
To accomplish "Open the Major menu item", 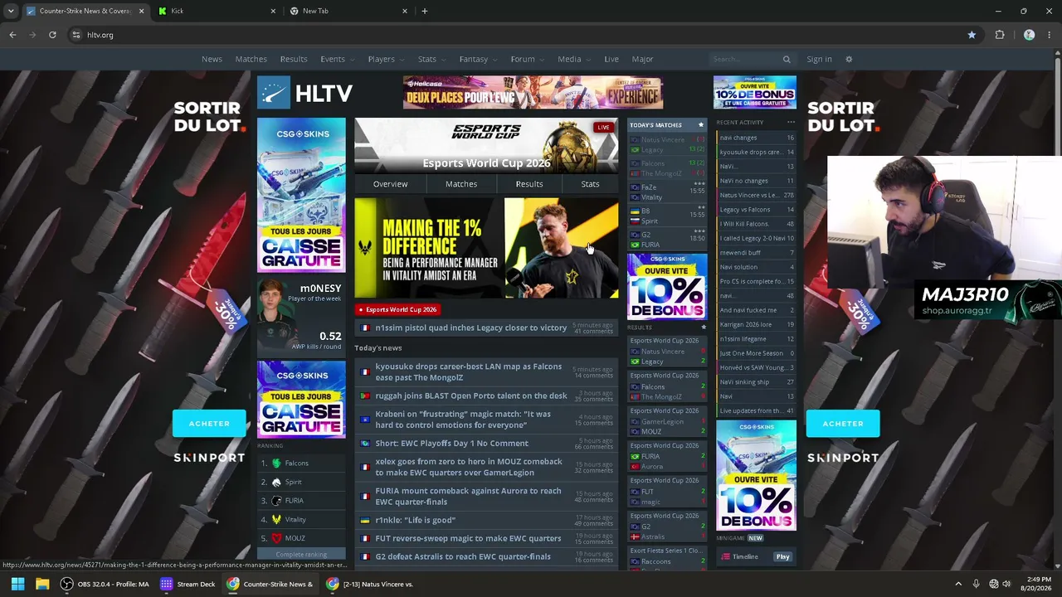I will pyautogui.click(x=642, y=59).
